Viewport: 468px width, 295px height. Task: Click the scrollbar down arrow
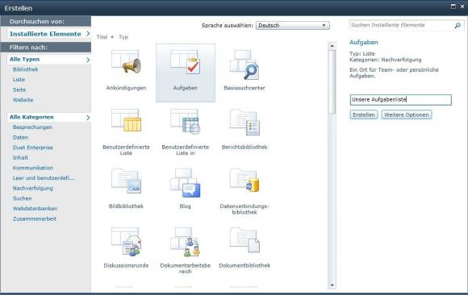click(x=332, y=285)
